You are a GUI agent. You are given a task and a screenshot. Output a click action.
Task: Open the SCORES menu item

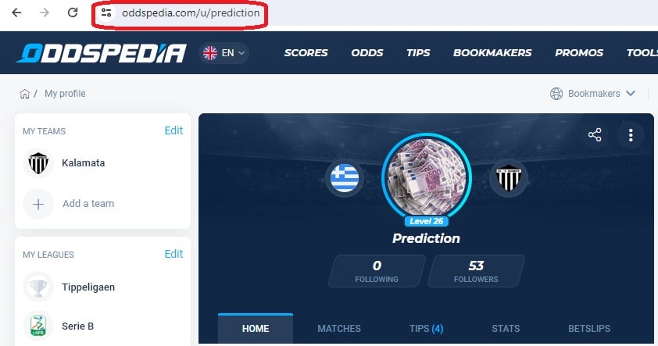(x=306, y=53)
